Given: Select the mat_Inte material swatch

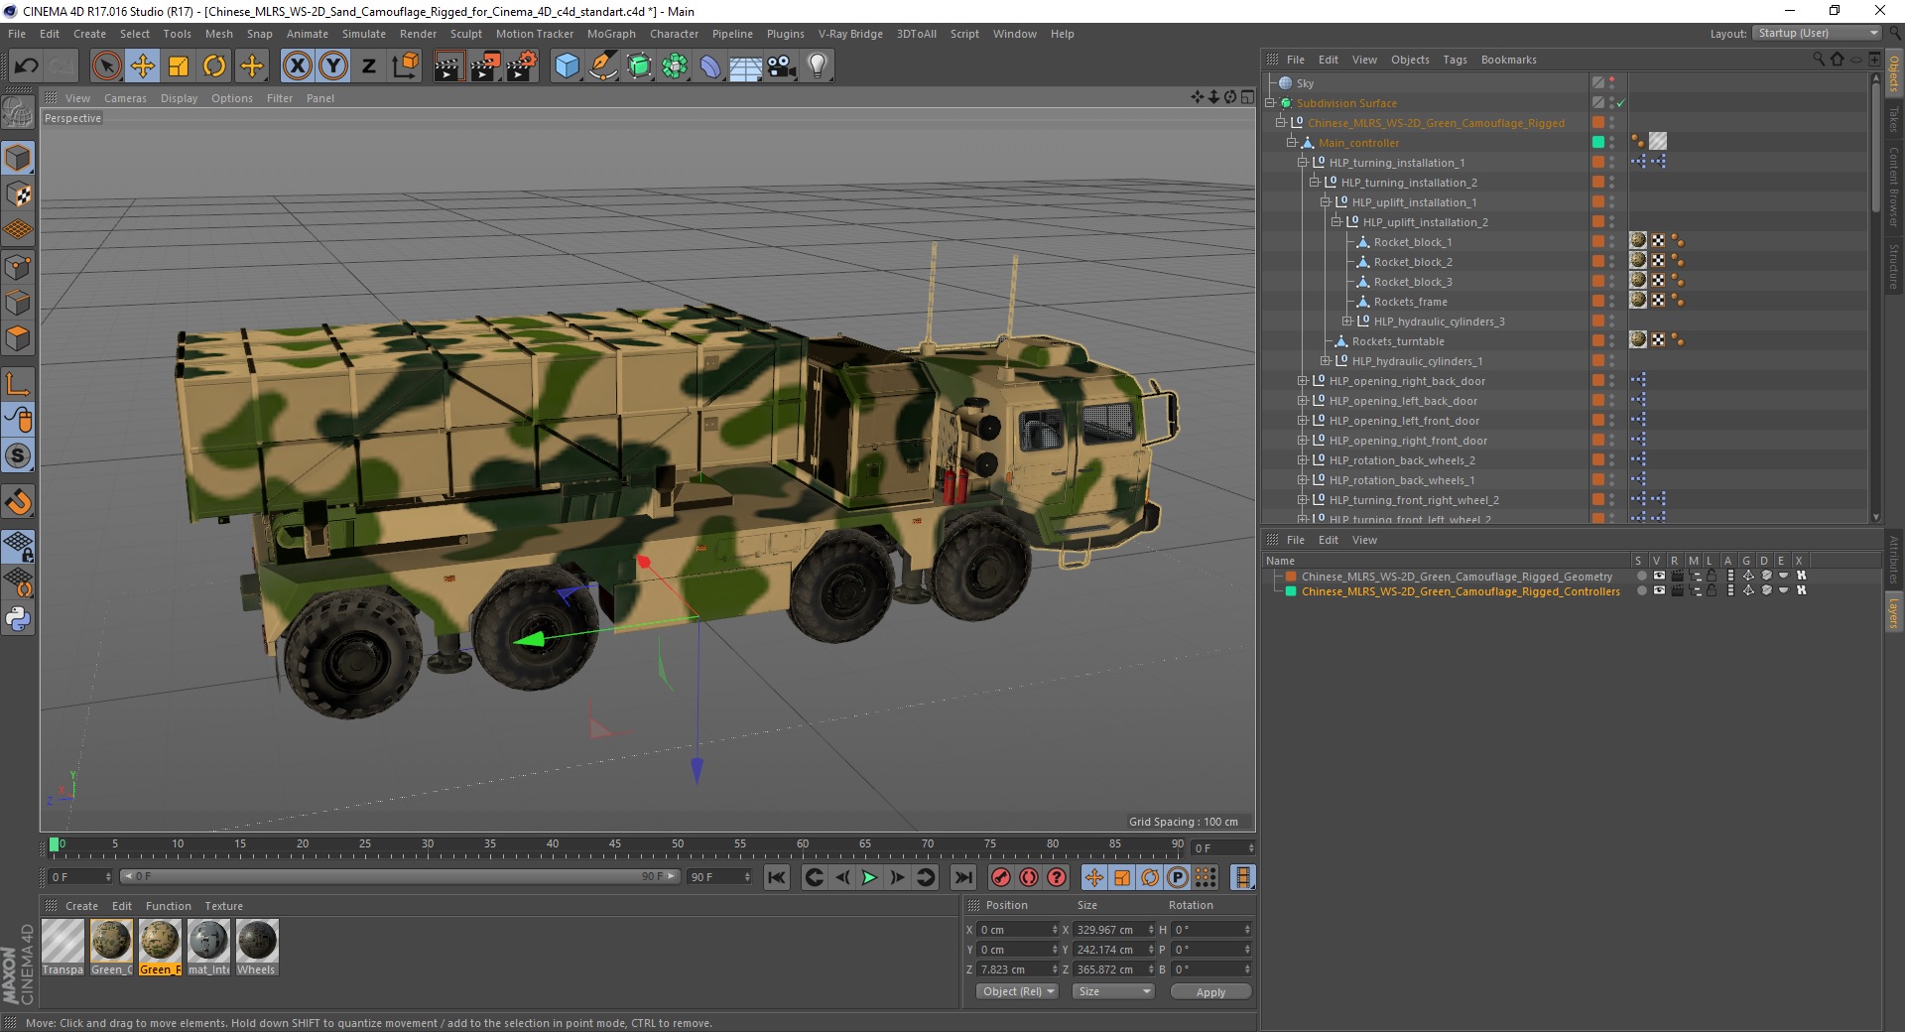Looking at the screenshot, I should (208, 947).
